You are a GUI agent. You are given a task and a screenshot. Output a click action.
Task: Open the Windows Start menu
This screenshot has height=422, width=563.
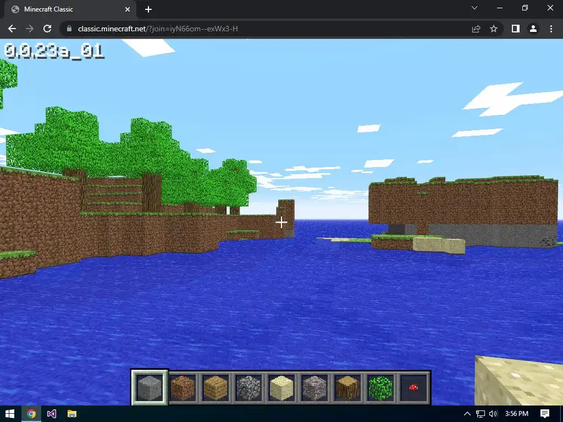point(10,414)
